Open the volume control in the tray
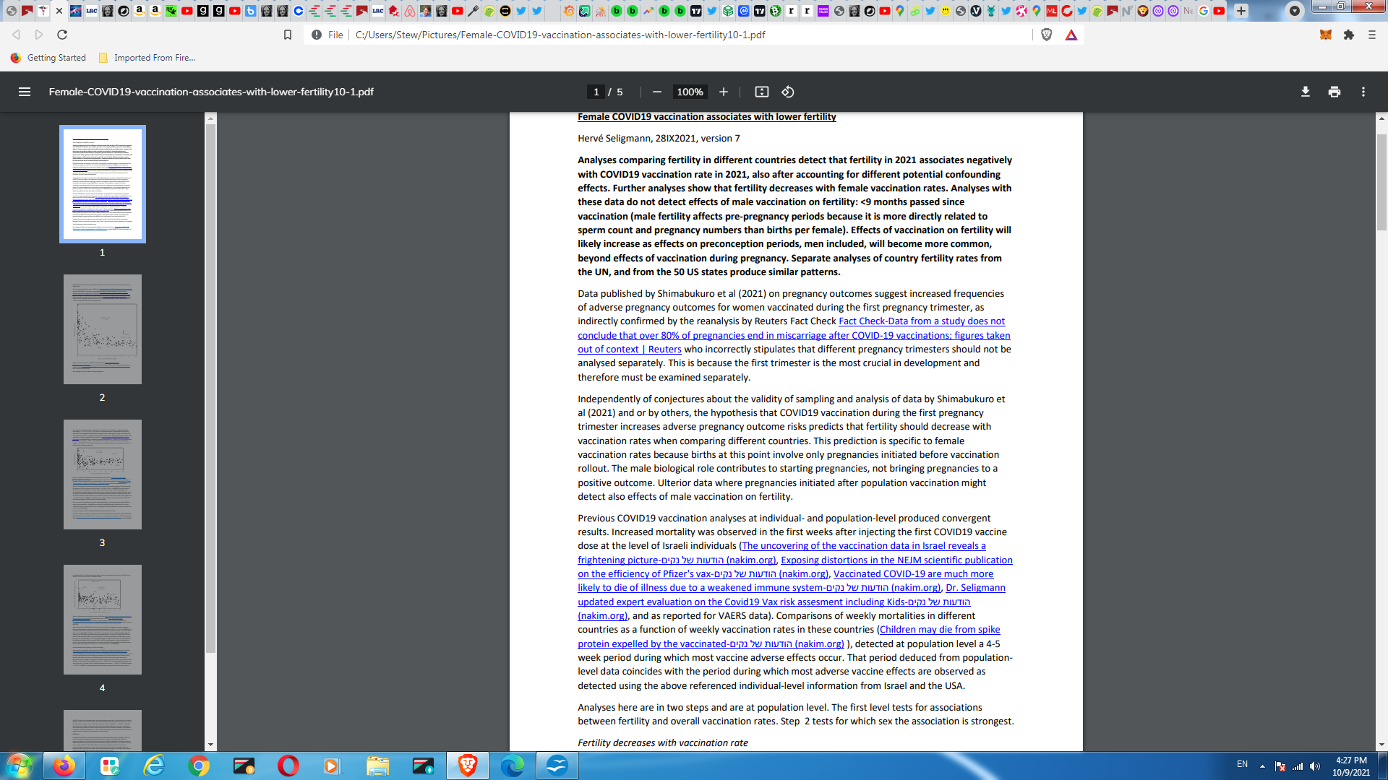 pos(1315,766)
